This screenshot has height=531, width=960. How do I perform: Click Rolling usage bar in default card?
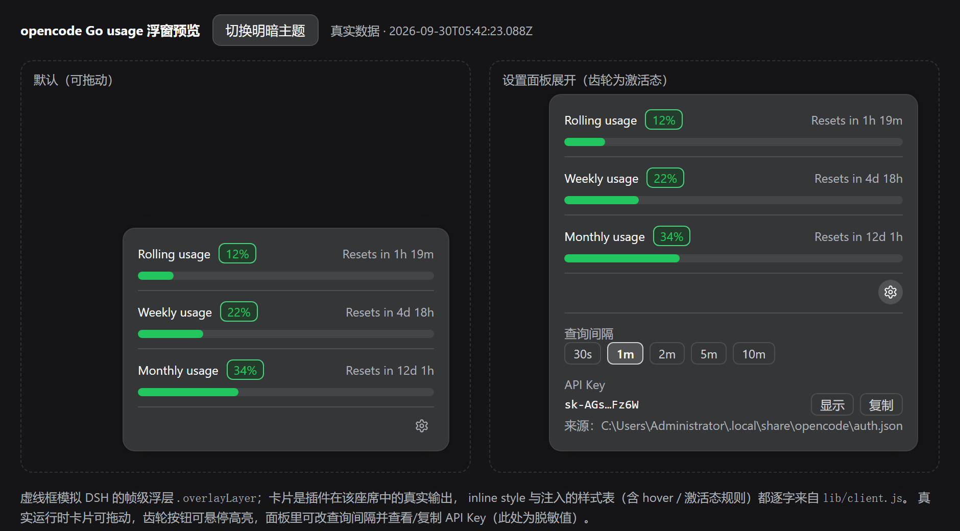pyautogui.click(x=286, y=276)
